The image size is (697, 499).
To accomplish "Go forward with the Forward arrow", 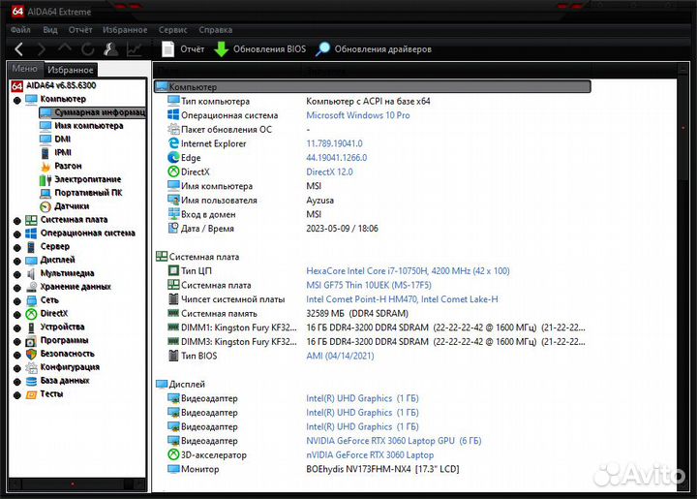I will click(x=42, y=49).
